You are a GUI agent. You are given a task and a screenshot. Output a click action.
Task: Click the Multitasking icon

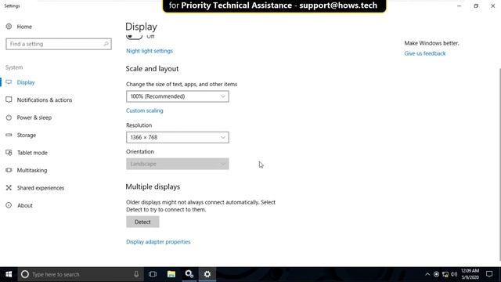click(9, 170)
